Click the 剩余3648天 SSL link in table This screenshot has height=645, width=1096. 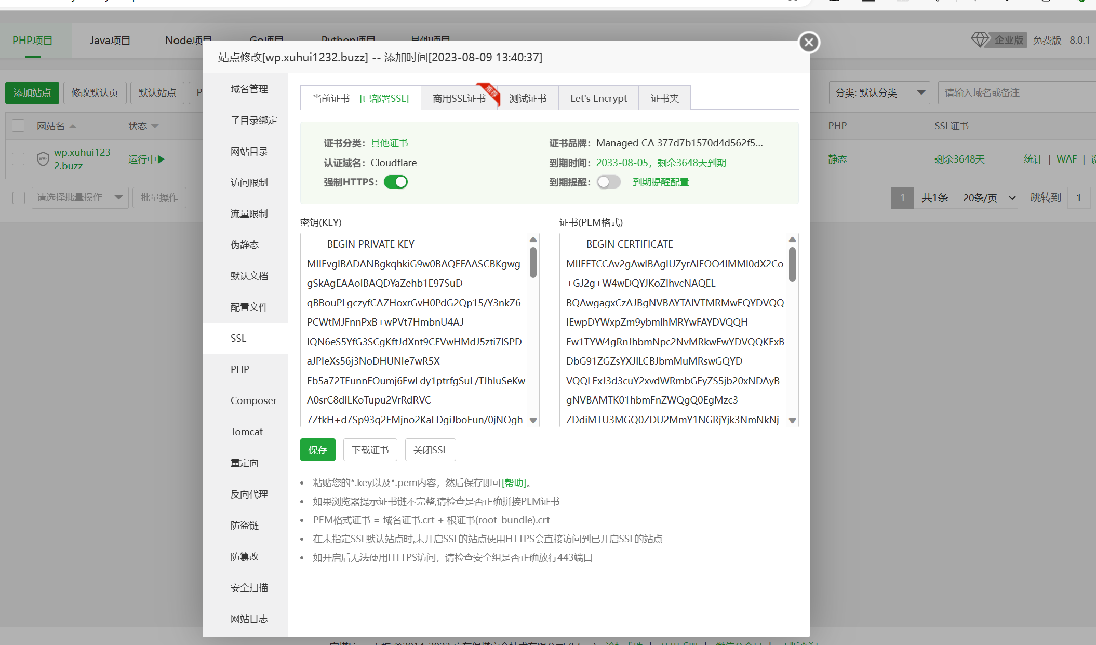[x=959, y=159]
